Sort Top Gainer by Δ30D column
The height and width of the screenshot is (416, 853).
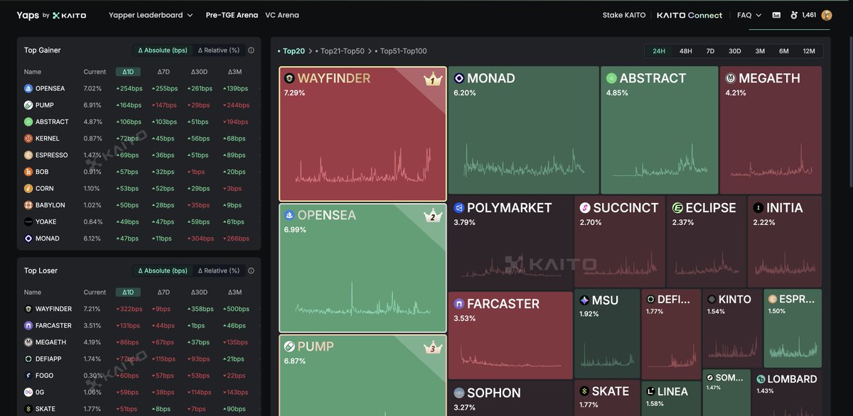click(199, 72)
